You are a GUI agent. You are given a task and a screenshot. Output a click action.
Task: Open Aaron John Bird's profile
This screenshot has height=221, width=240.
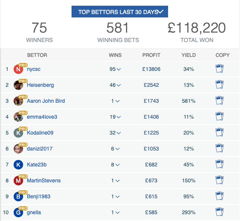[x=46, y=101]
